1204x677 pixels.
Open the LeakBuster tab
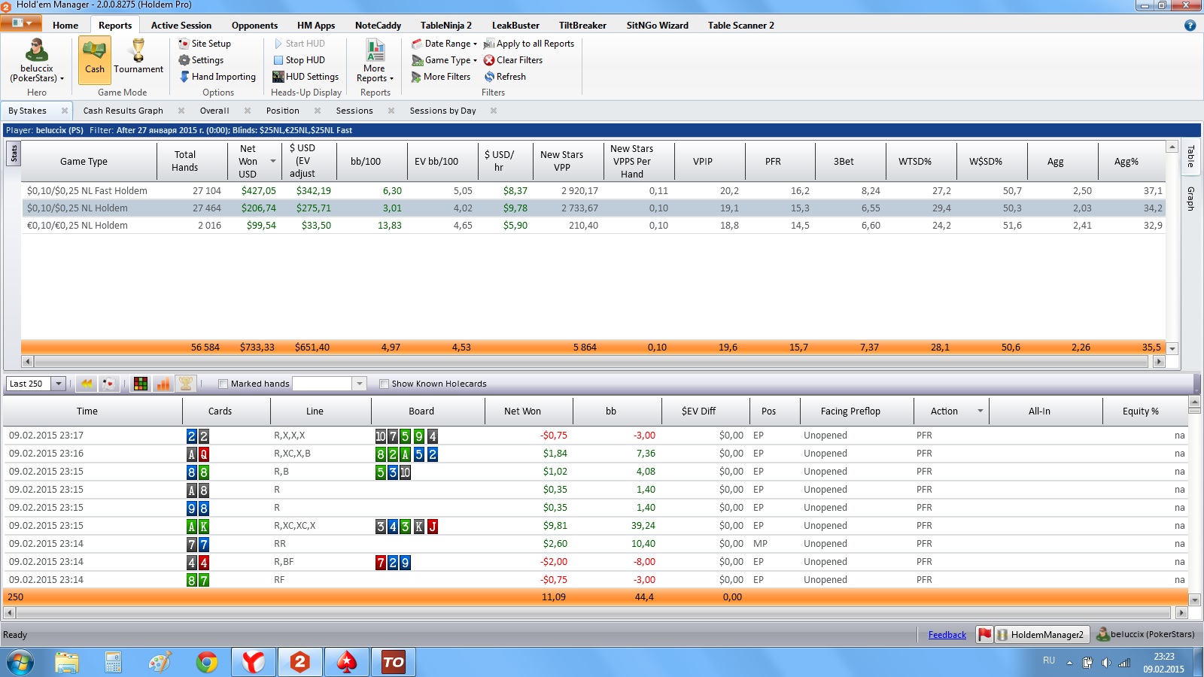tap(515, 25)
